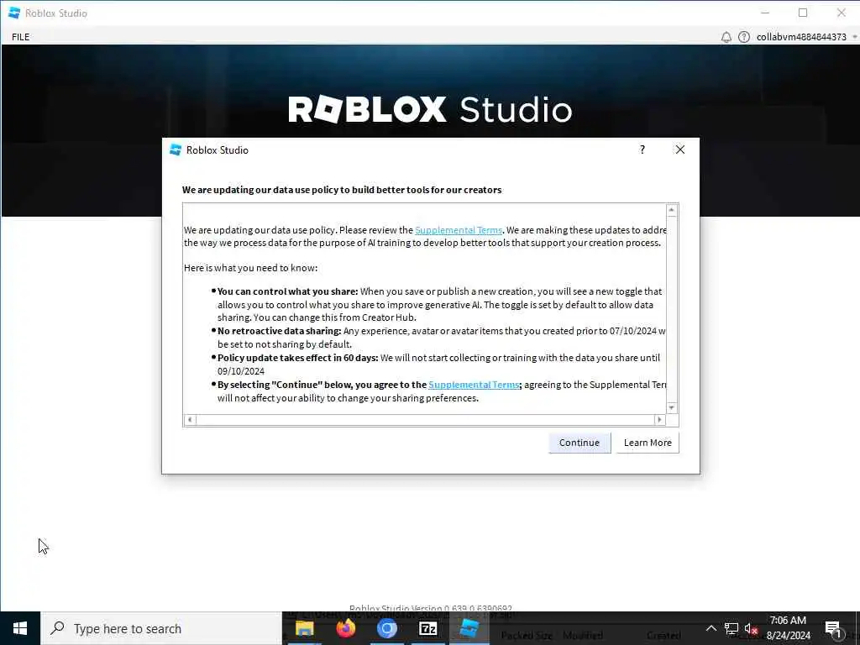Open the Action Center notifications icon

click(x=833, y=628)
